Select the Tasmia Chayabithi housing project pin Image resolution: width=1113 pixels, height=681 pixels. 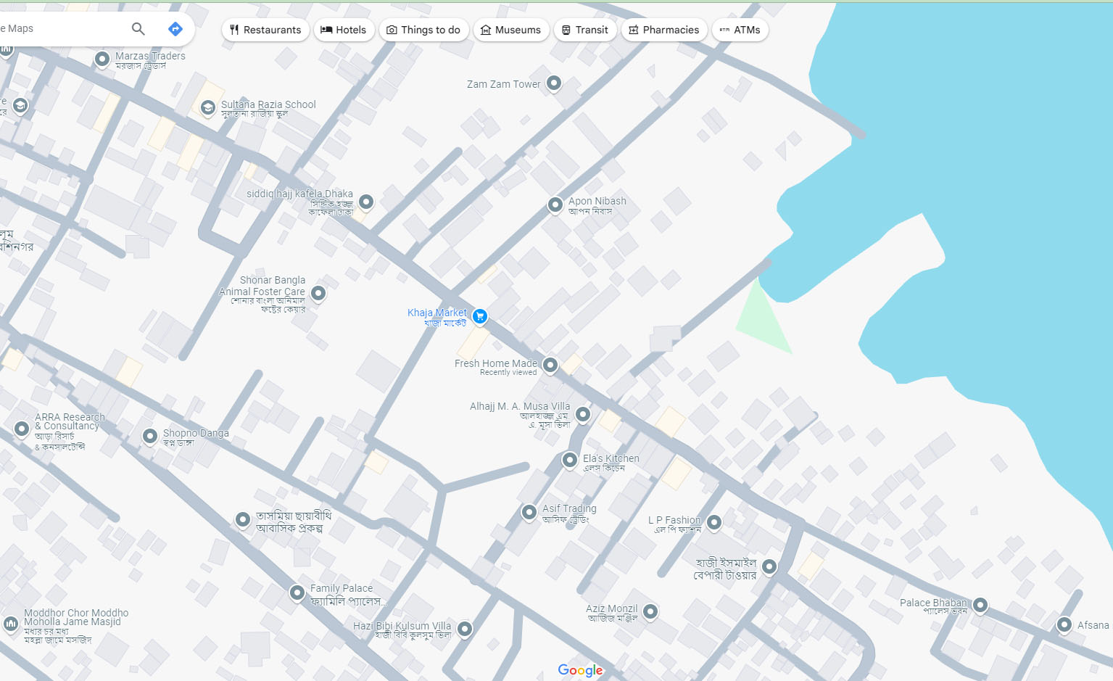(x=243, y=519)
